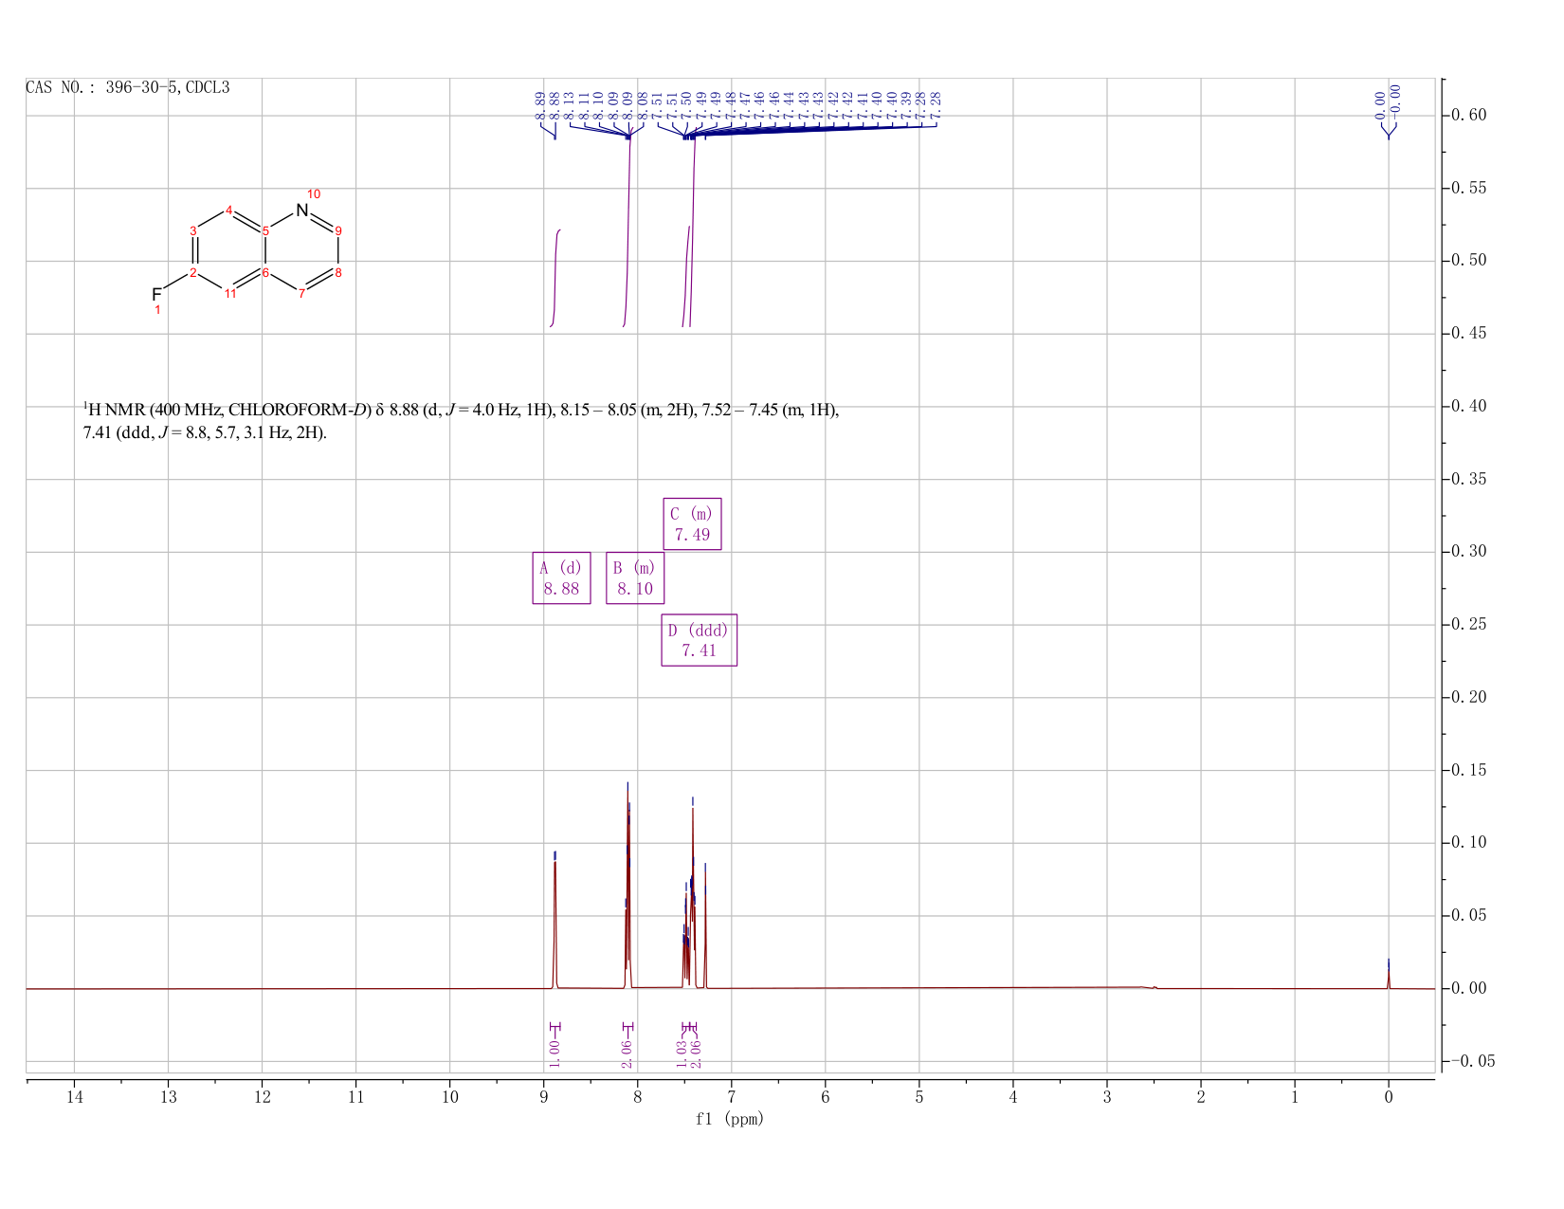Screen dimensions: 1564x1209
Task: Click the red atom number 10 beside nitrogen
Action: point(314,194)
